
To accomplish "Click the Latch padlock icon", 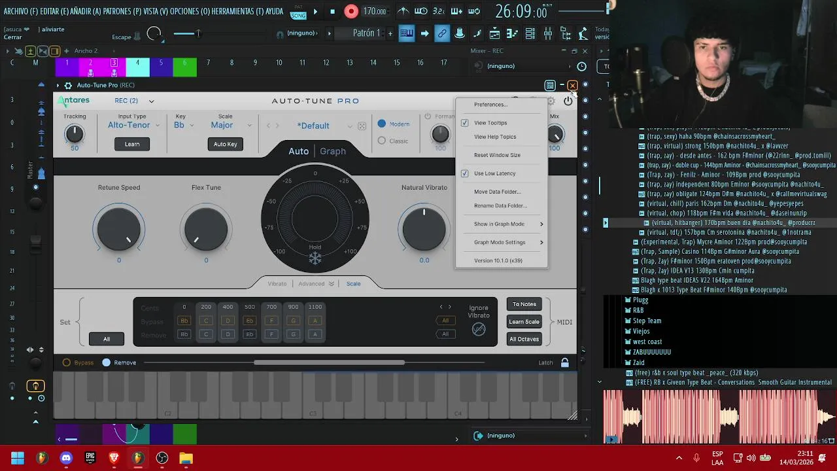I will (564, 362).
